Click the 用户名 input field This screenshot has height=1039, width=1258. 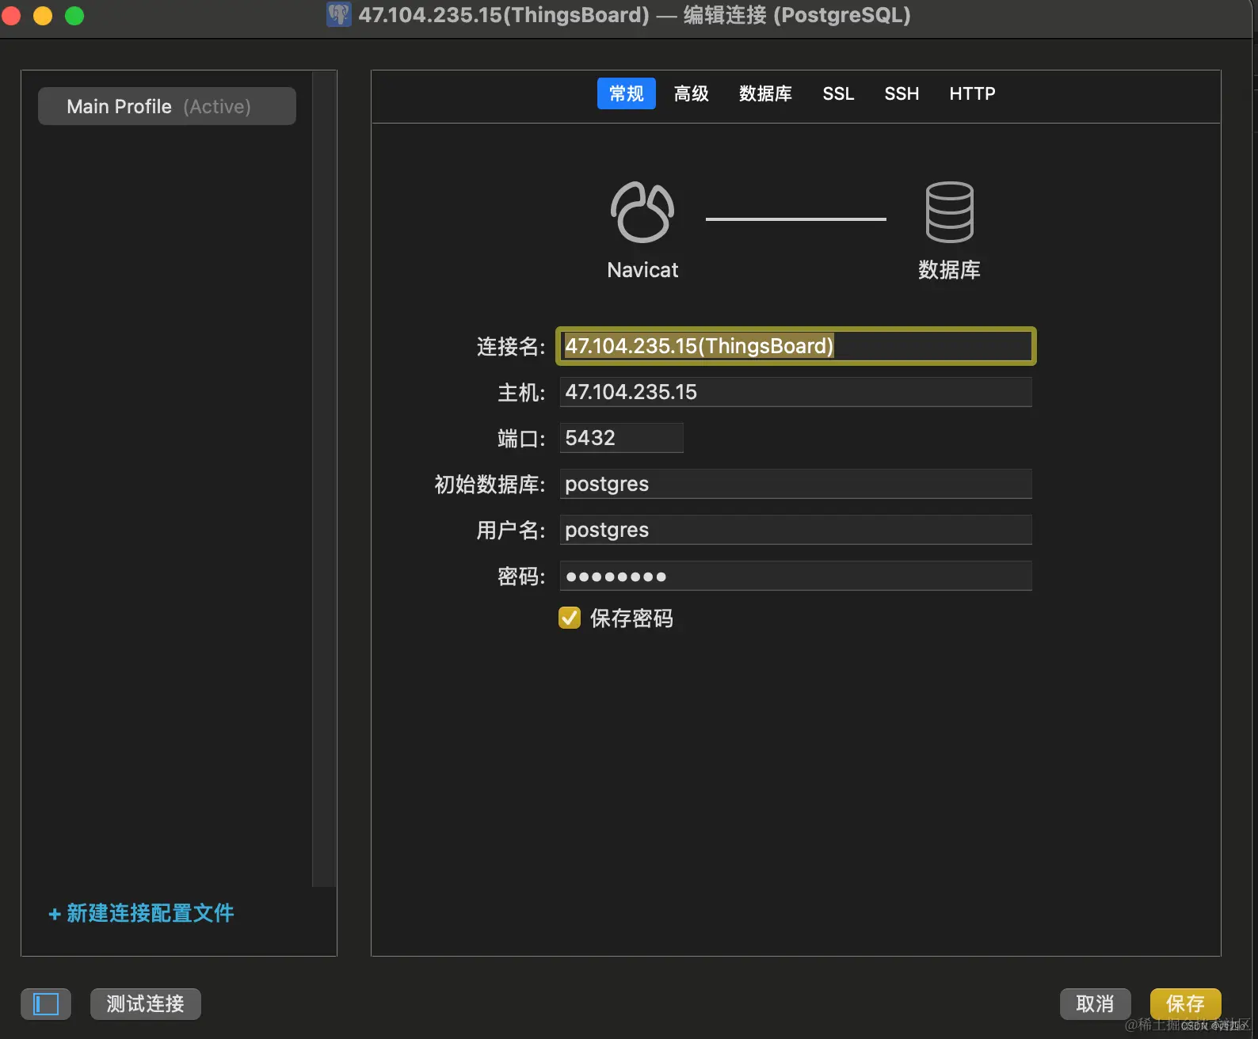pyautogui.click(x=796, y=530)
